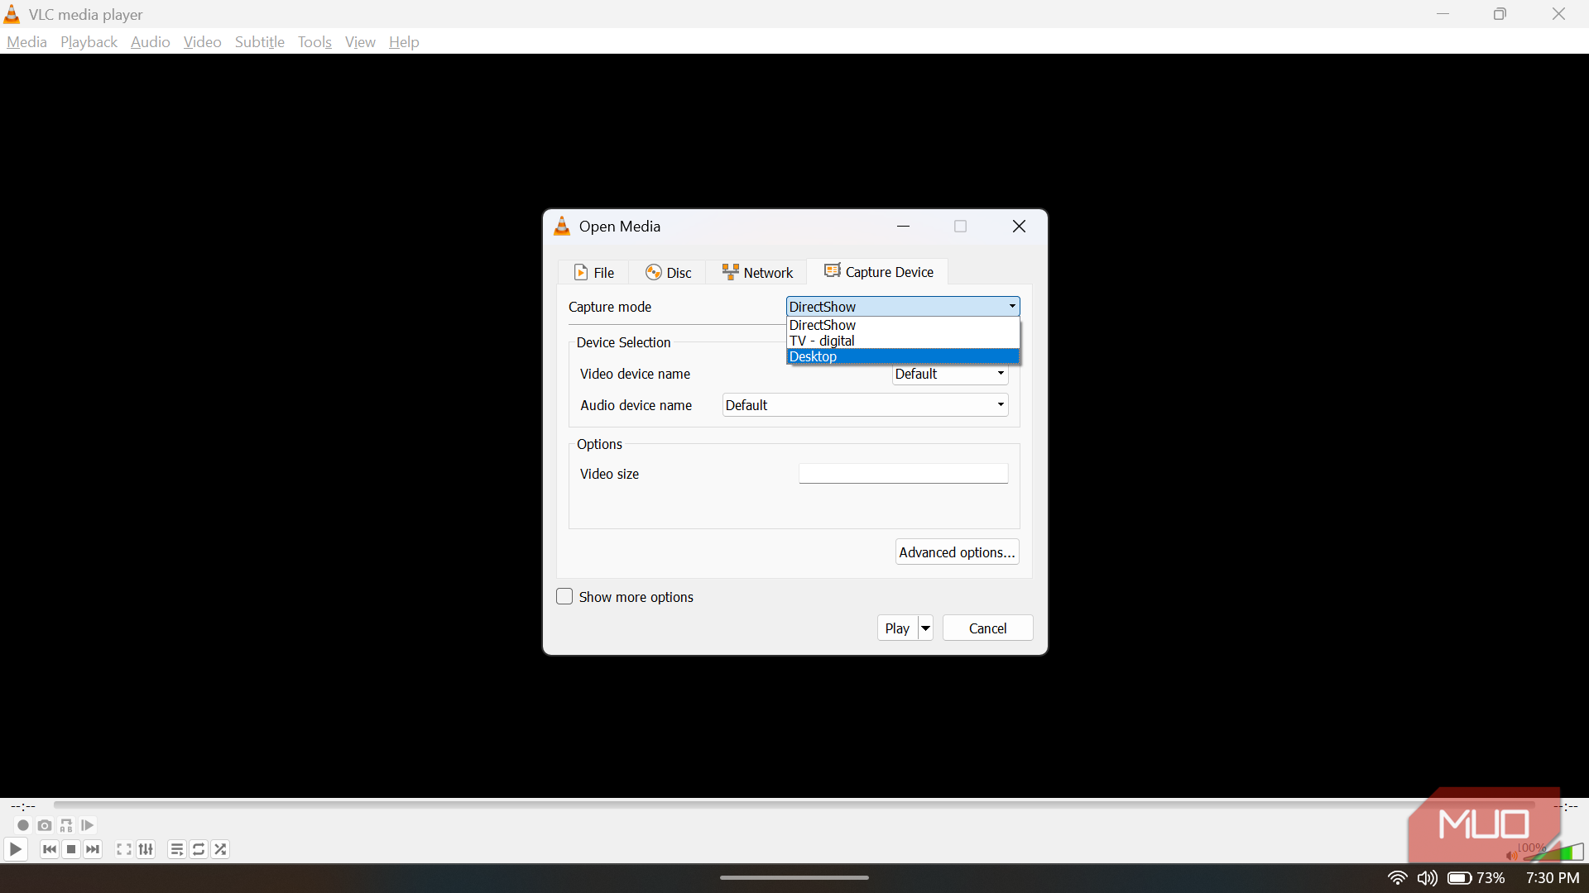The image size is (1589, 893).
Task: Open the Help menu
Action: [x=404, y=42]
